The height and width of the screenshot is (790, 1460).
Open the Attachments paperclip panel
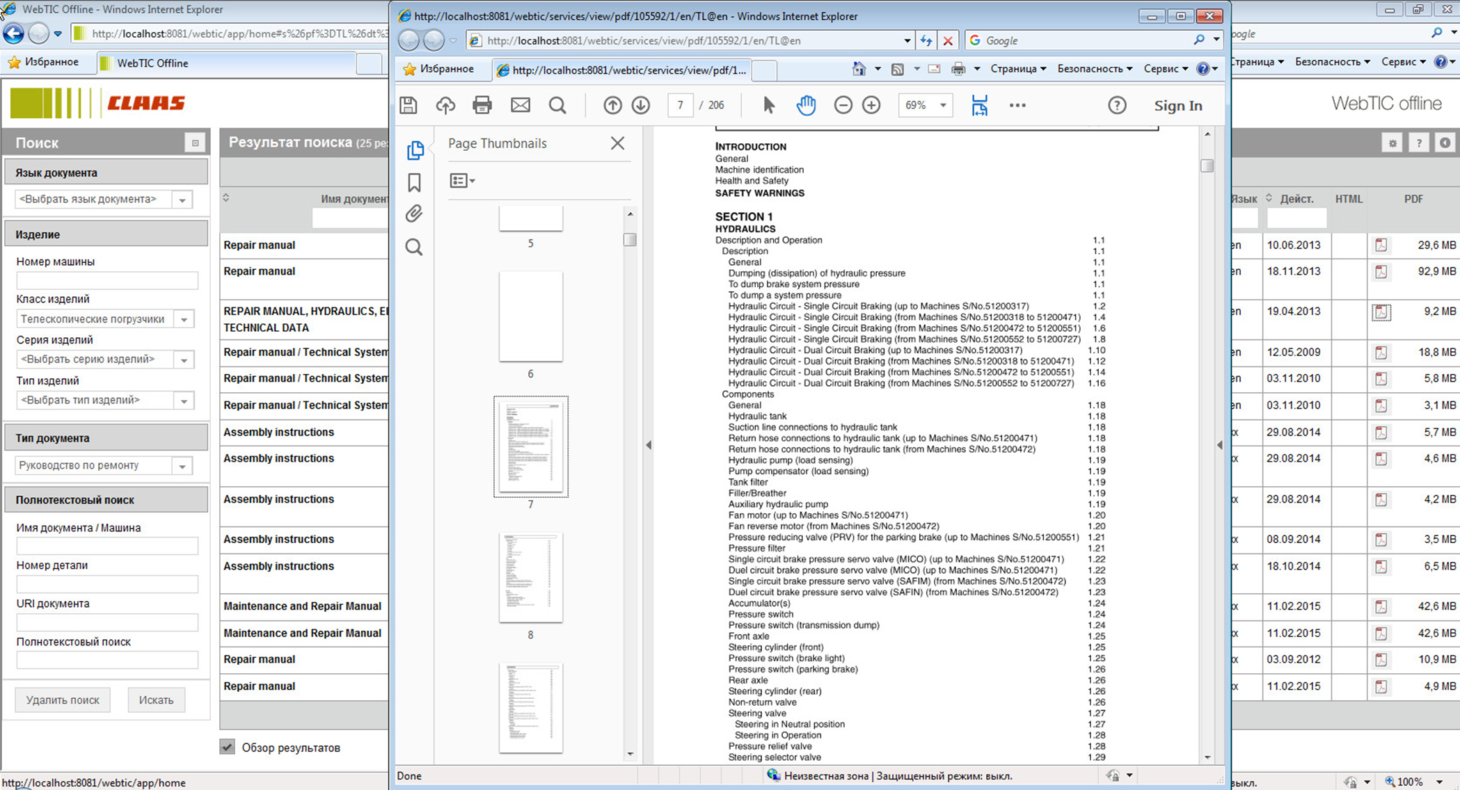414,214
